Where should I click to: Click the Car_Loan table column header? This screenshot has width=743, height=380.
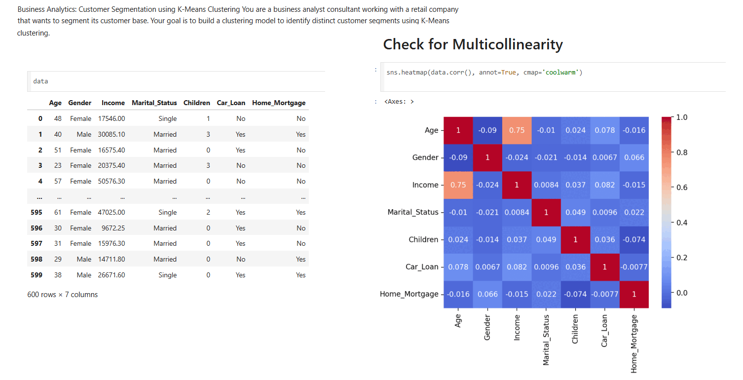231,103
